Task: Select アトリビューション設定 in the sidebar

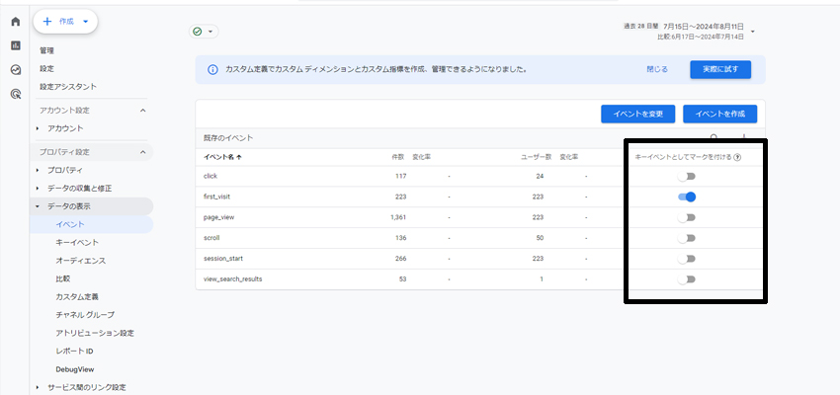Action: [x=95, y=333]
